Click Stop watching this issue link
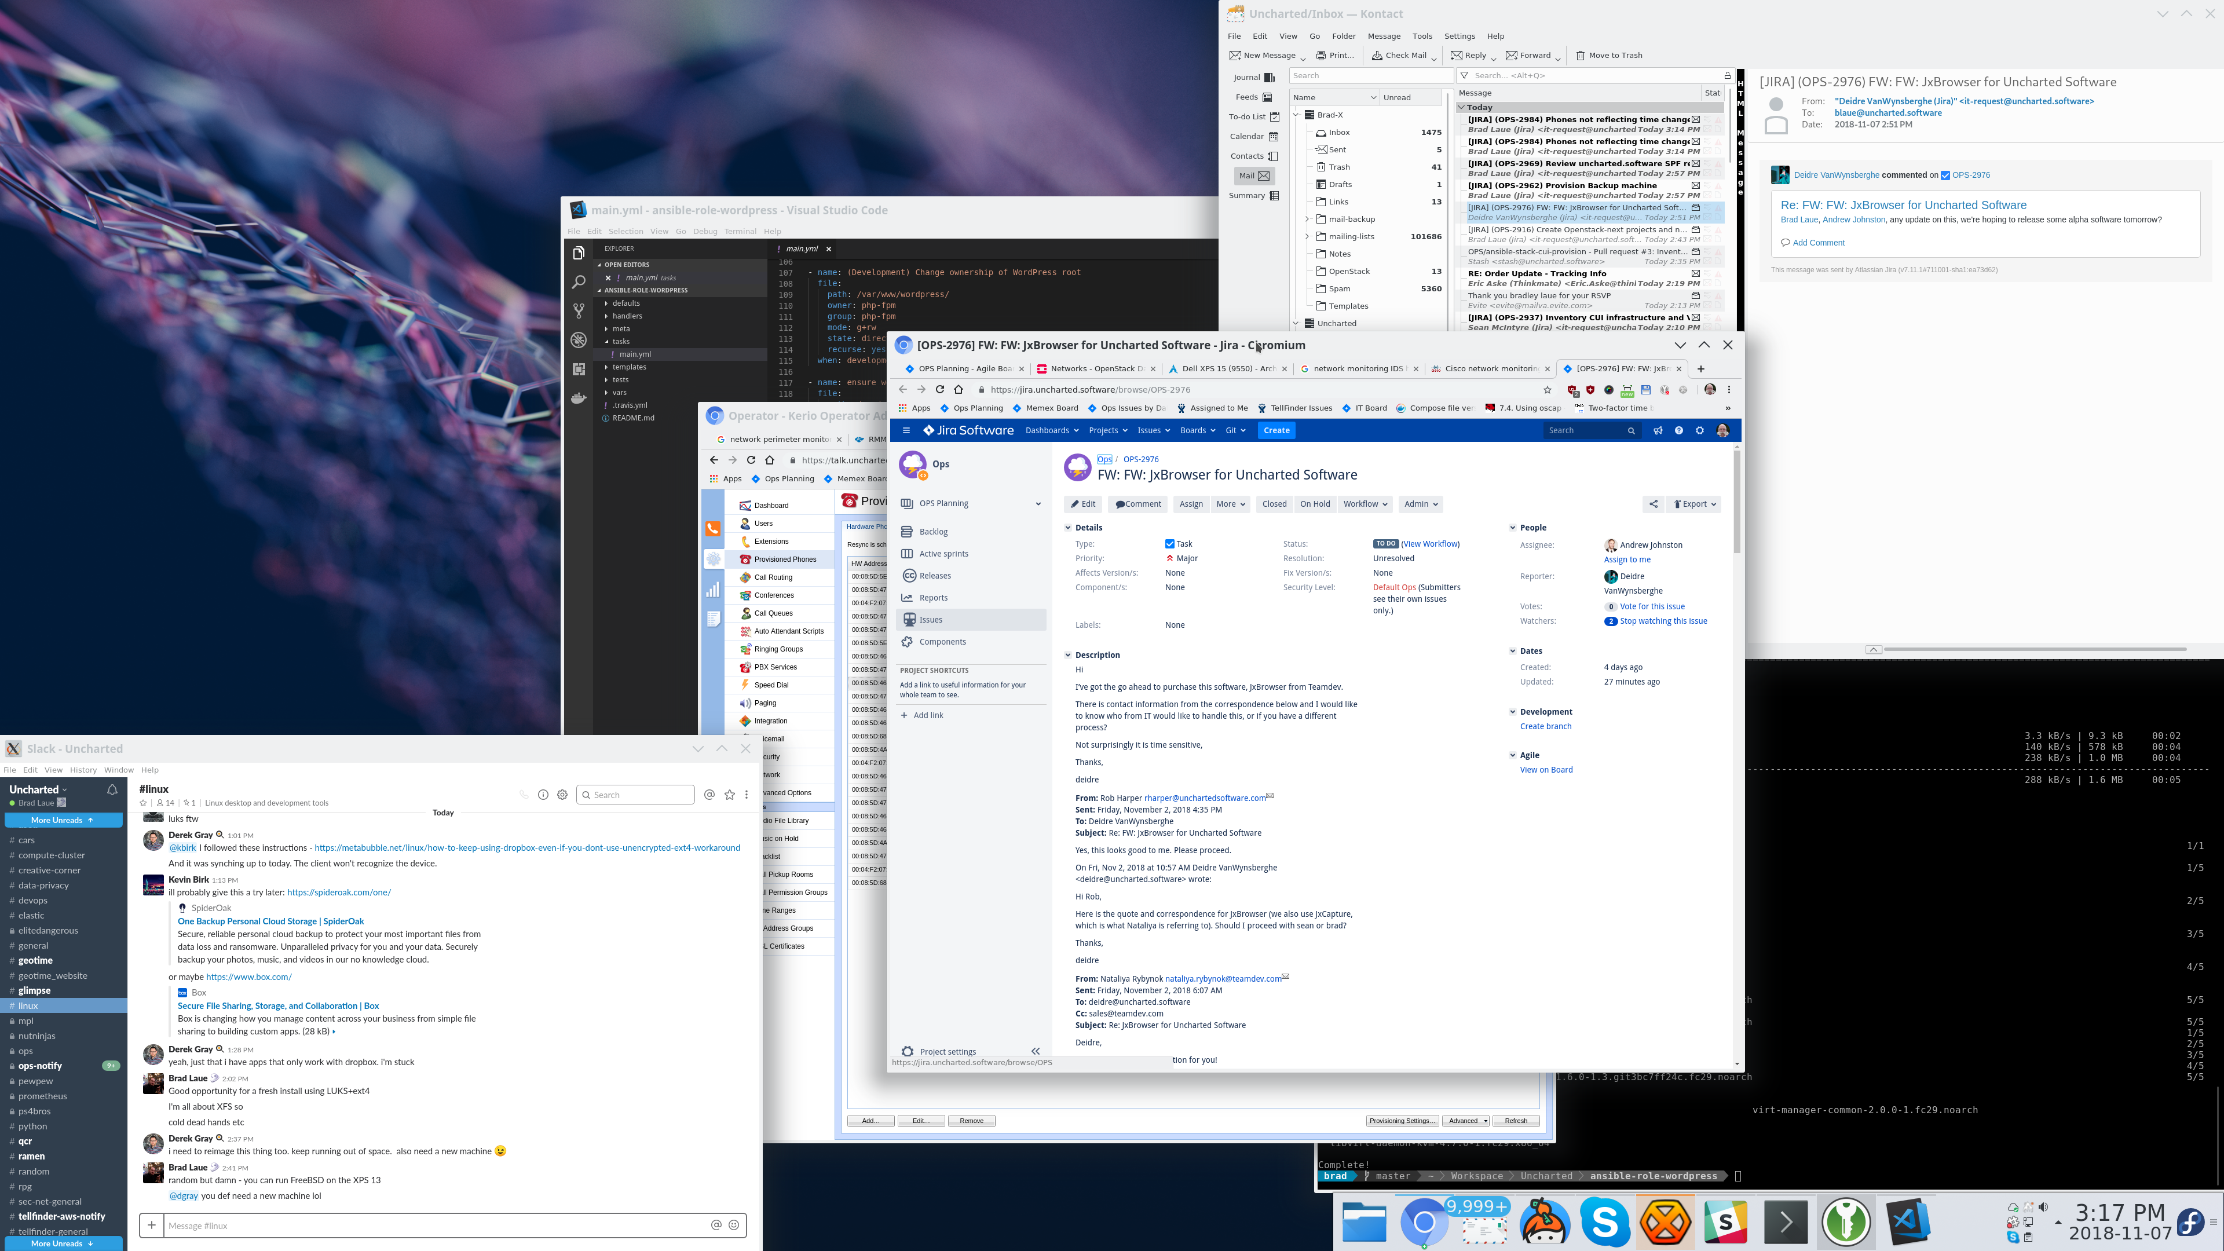This screenshot has height=1251, width=2224. point(1663,621)
